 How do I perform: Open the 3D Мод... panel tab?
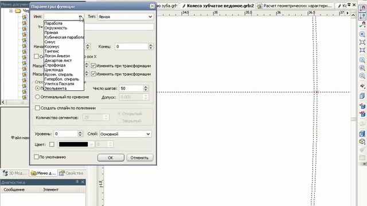15,173
